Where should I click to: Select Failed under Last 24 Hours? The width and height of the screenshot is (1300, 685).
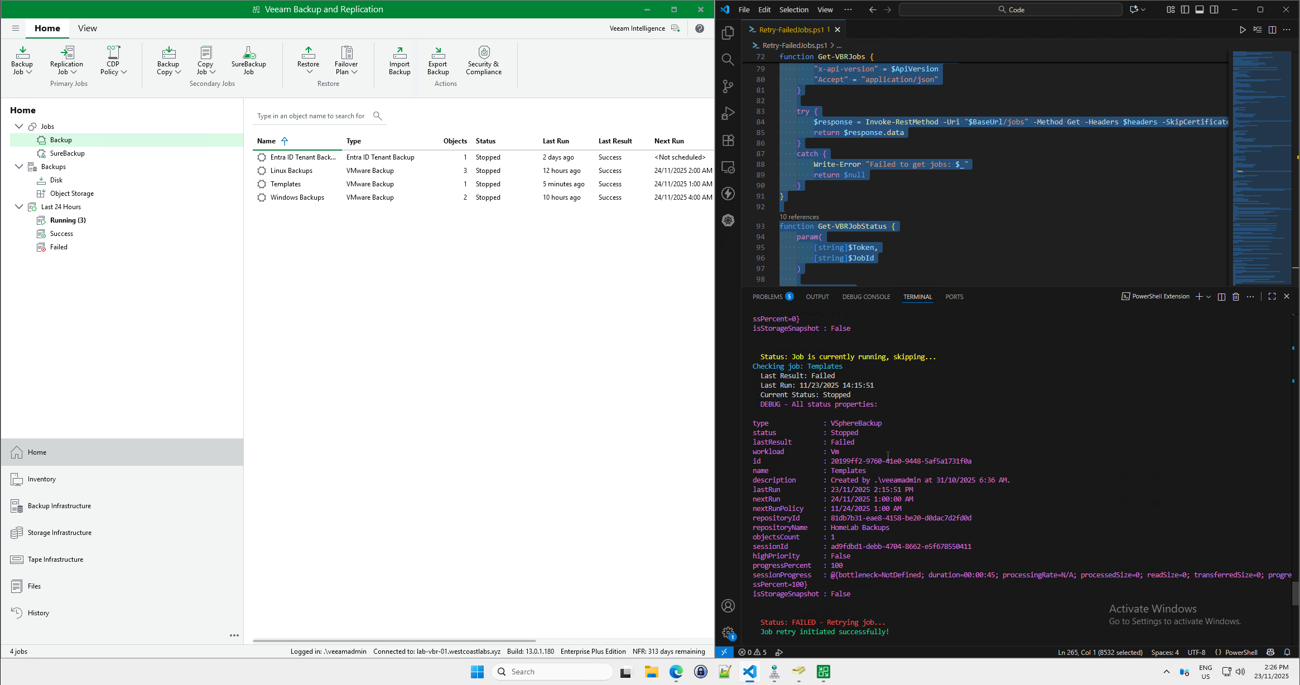tap(59, 247)
